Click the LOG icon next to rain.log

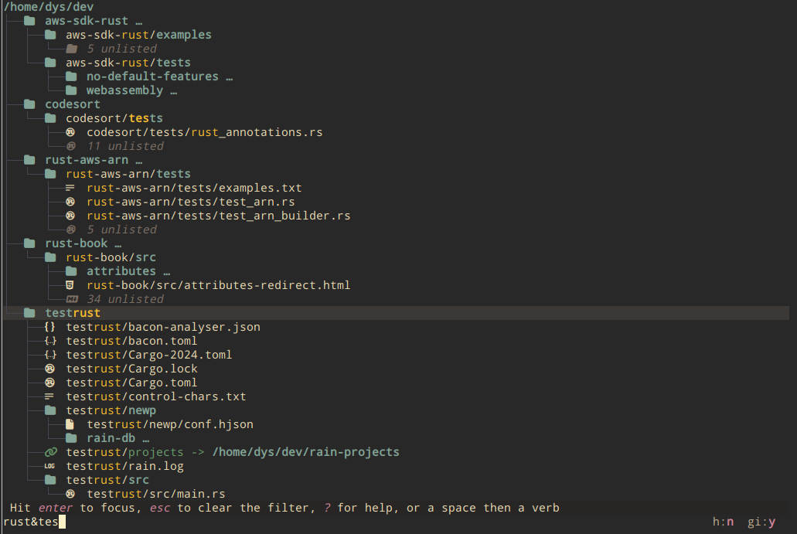50,466
